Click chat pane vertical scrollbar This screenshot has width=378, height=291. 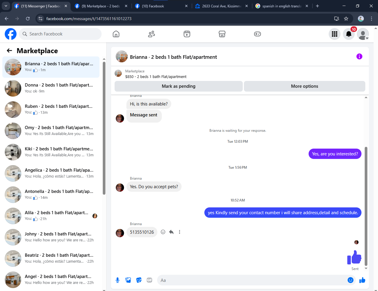pyautogui.click(x=366, y=206)
